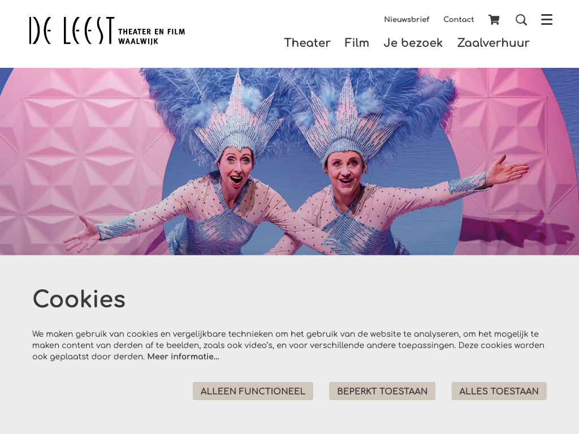
Task: Go to the Zaalverhuur section
Action: (493, 43)
